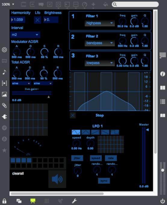167x205 pixels.
Task: Click the Filter 3 Q dial
Action: (145, 61)
